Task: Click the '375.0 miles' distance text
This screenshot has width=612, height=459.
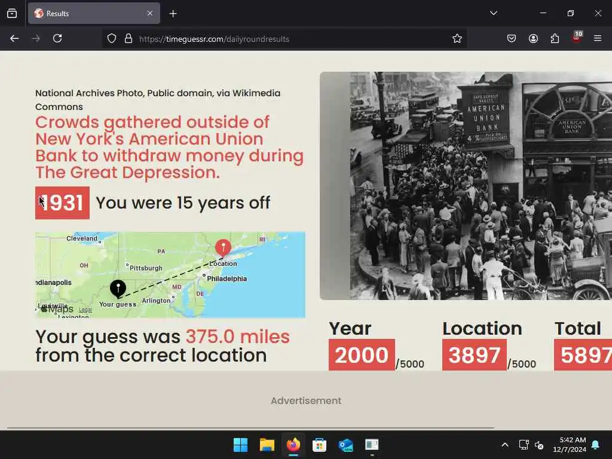Action: [238, 336]
